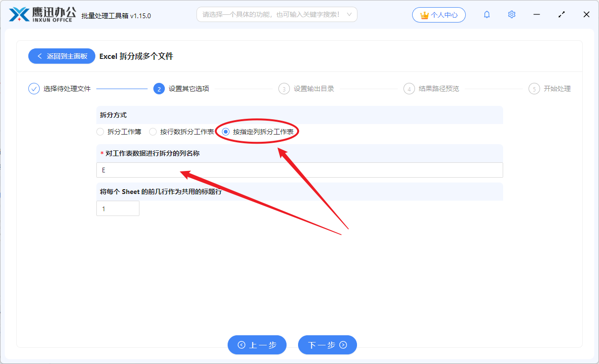The width and height of the screenshot is (599, 364).
Task: Click the window restore arrows icon
Action: (x=561, y=14)
